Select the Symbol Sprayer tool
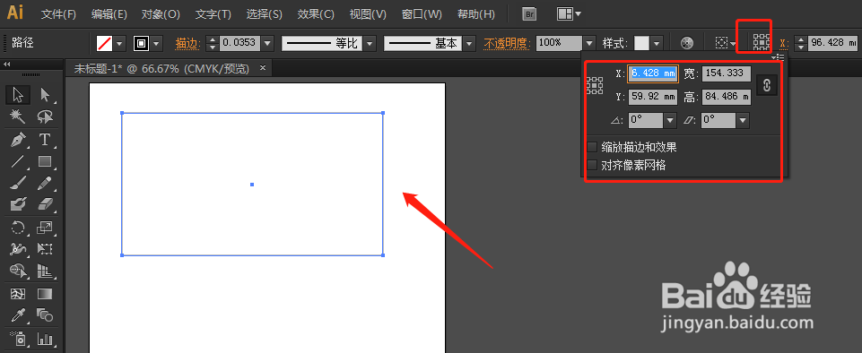Viewport: 862px width, 353px height. (18, 338)
